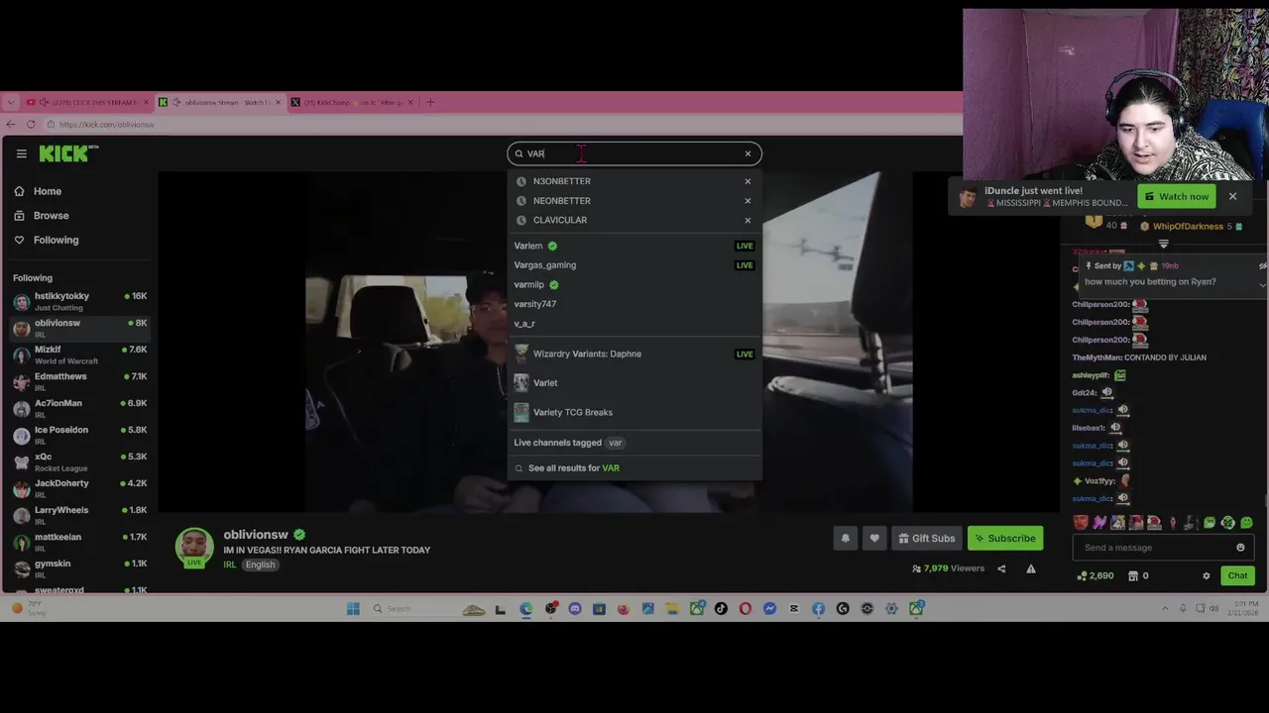Open the Variem channel suggestion

pos(634,246)
